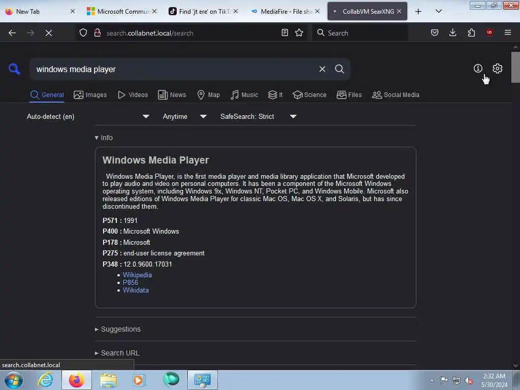Click the search.collabnet.local address bar
The image size is (520, 390).
click(x=191, y=33)
